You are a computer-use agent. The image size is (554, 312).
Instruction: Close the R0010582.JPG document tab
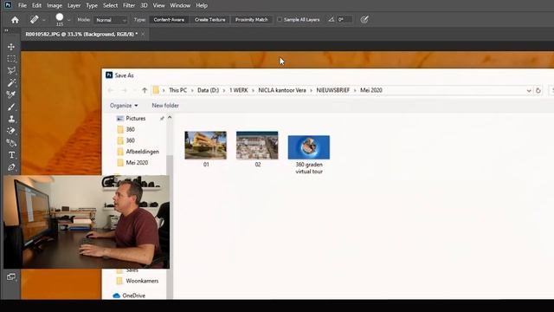(x=143, y=35)
